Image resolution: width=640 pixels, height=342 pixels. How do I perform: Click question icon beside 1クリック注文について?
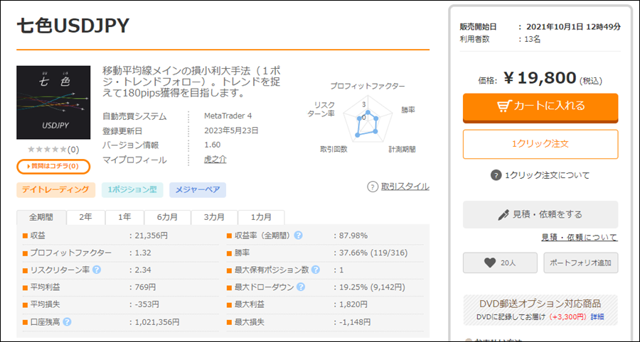click(x=496, y=175)
